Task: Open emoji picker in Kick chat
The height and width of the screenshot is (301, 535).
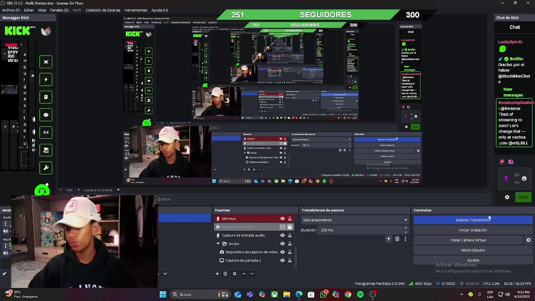Action: [524, 179]
